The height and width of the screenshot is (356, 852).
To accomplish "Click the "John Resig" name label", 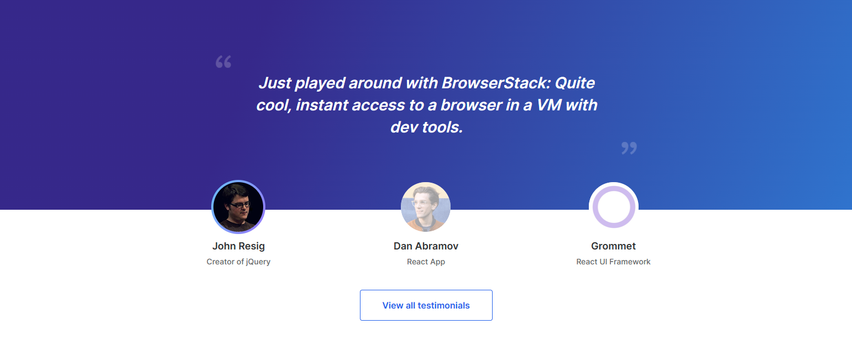I will coord(238,246).
